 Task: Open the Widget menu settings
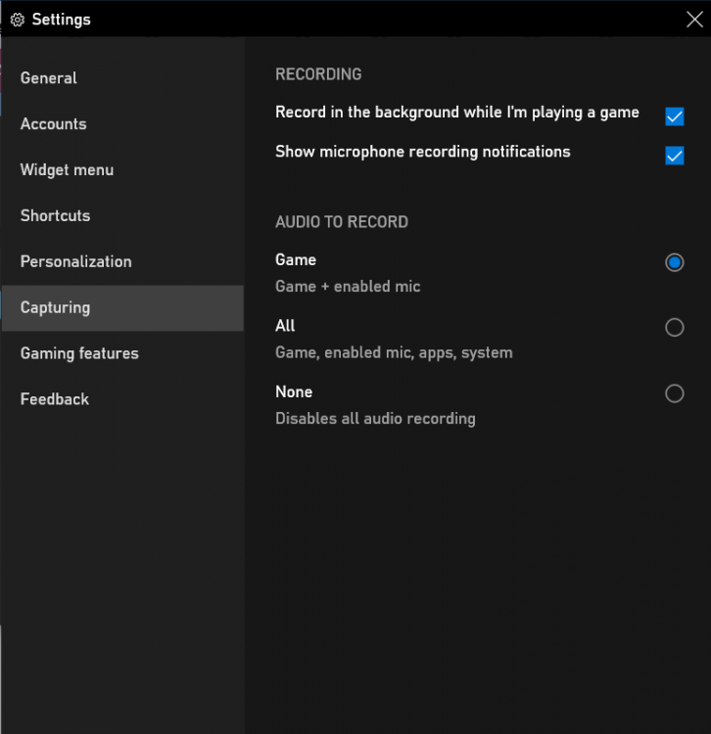67,170
